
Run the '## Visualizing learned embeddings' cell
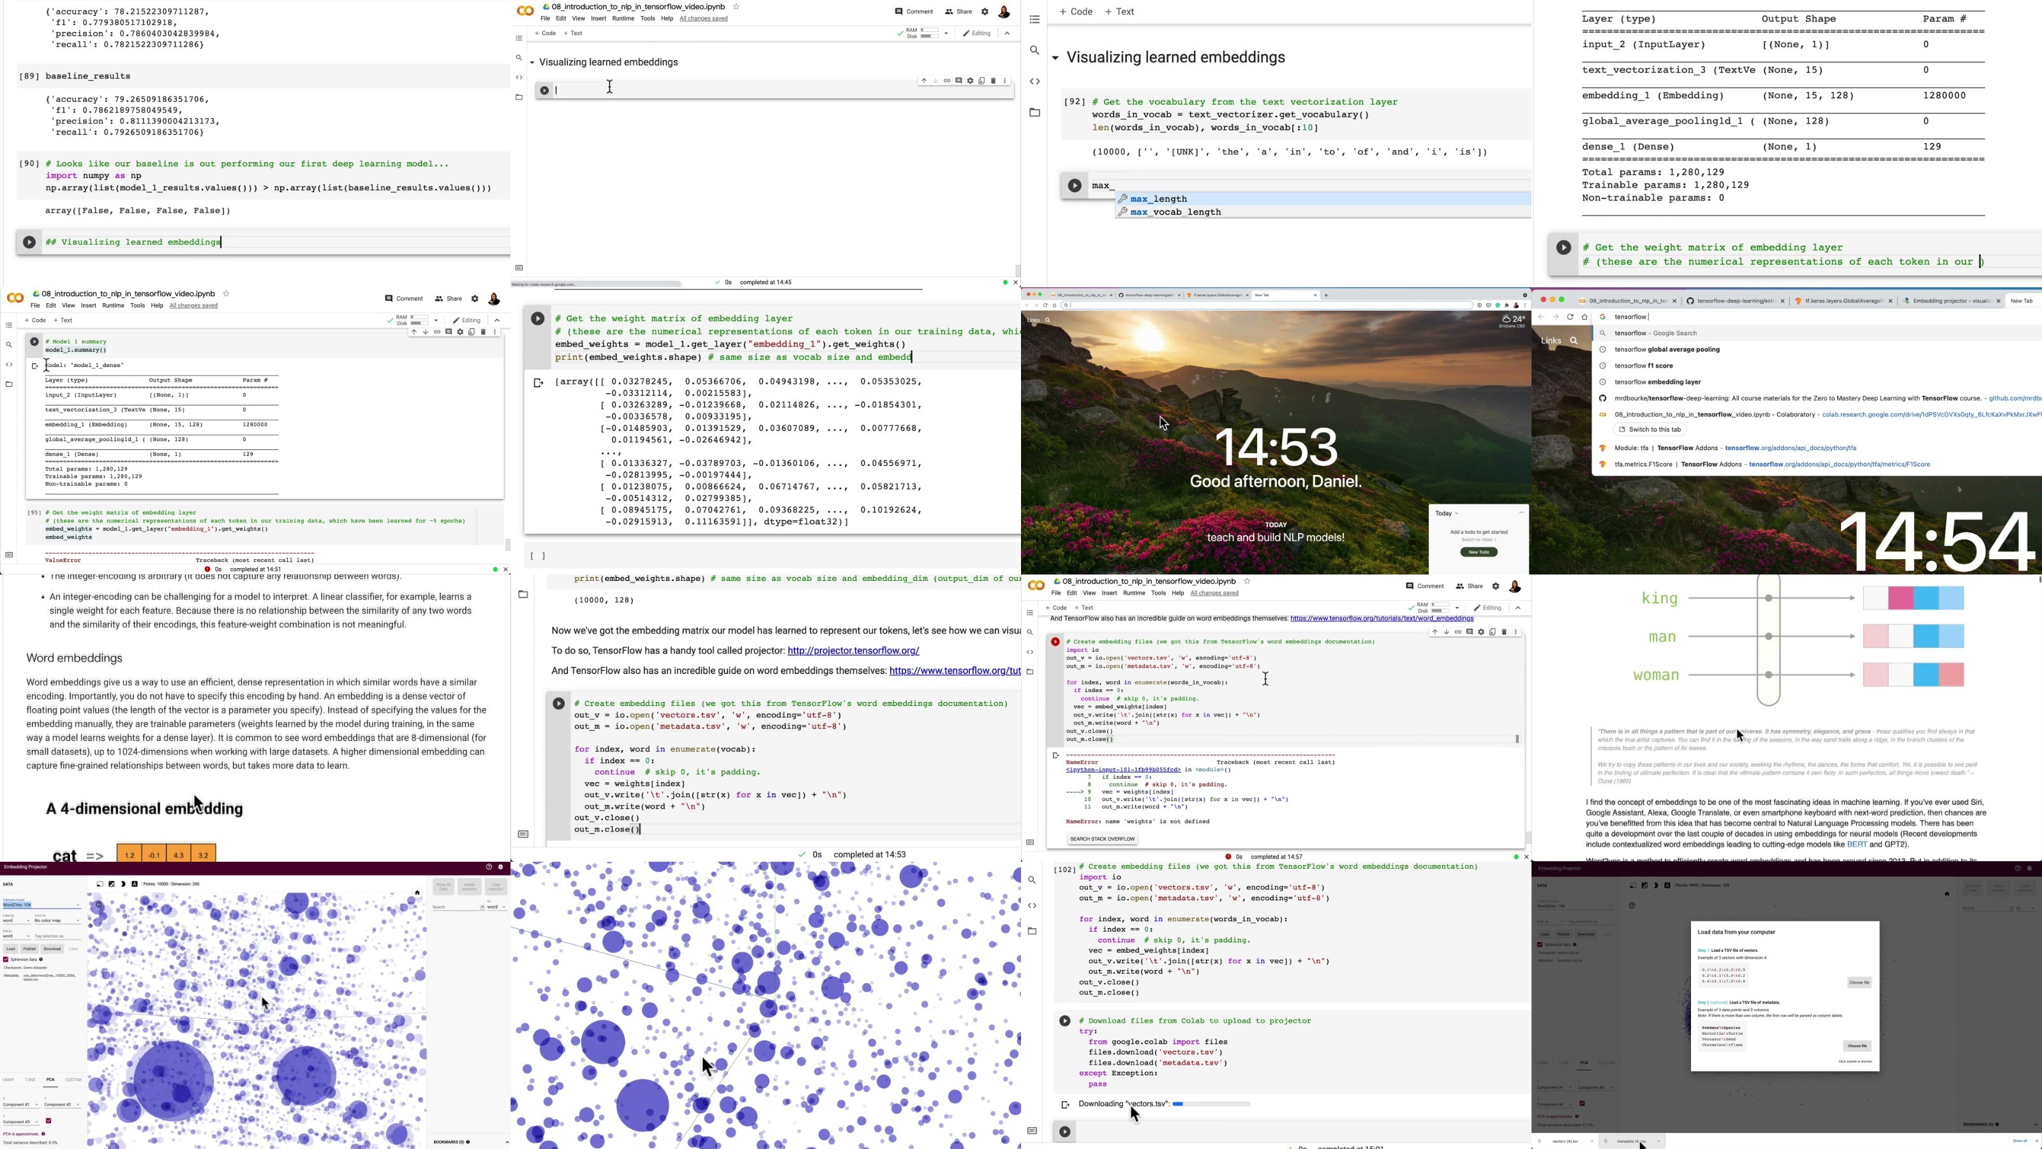pos(29,243)
